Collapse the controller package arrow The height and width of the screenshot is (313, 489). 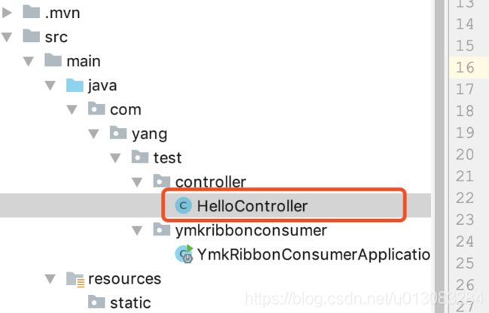tap(137, 182)
